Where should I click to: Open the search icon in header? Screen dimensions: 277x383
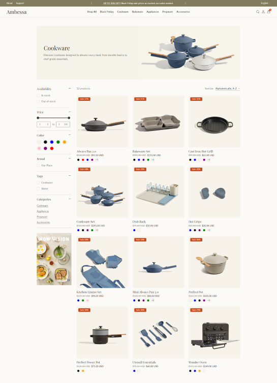(258, 12)
